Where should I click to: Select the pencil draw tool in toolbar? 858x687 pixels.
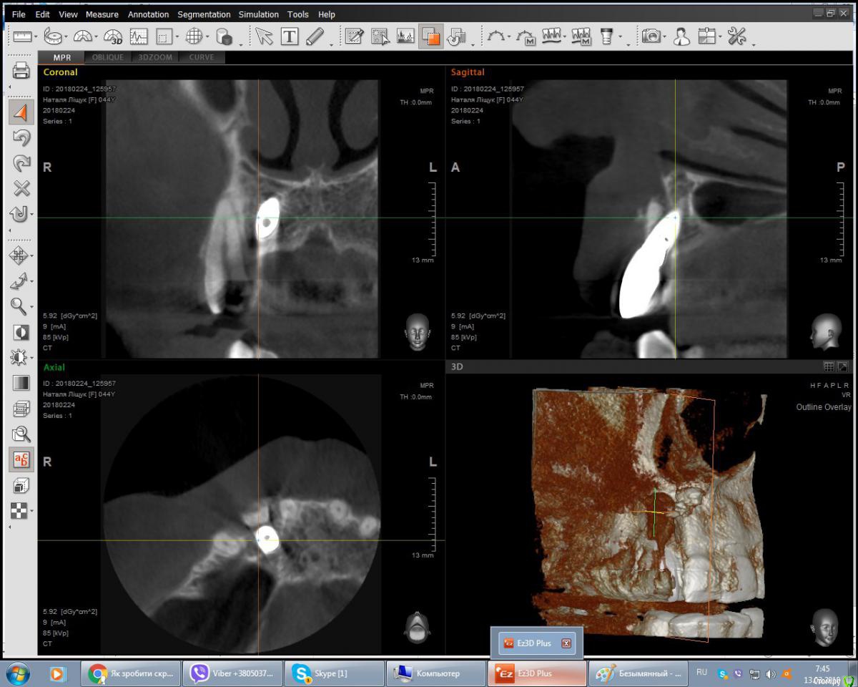(315, 36)
